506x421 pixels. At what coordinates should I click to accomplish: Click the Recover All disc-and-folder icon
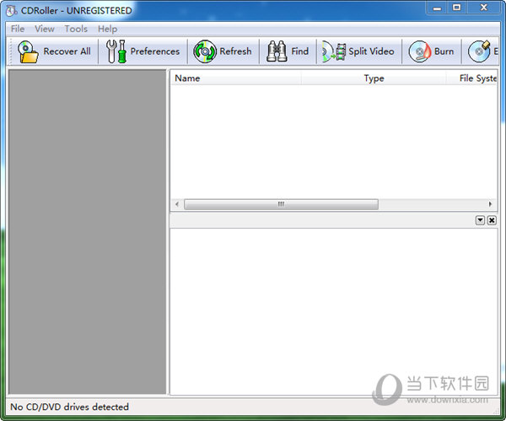tap(28, 51)
